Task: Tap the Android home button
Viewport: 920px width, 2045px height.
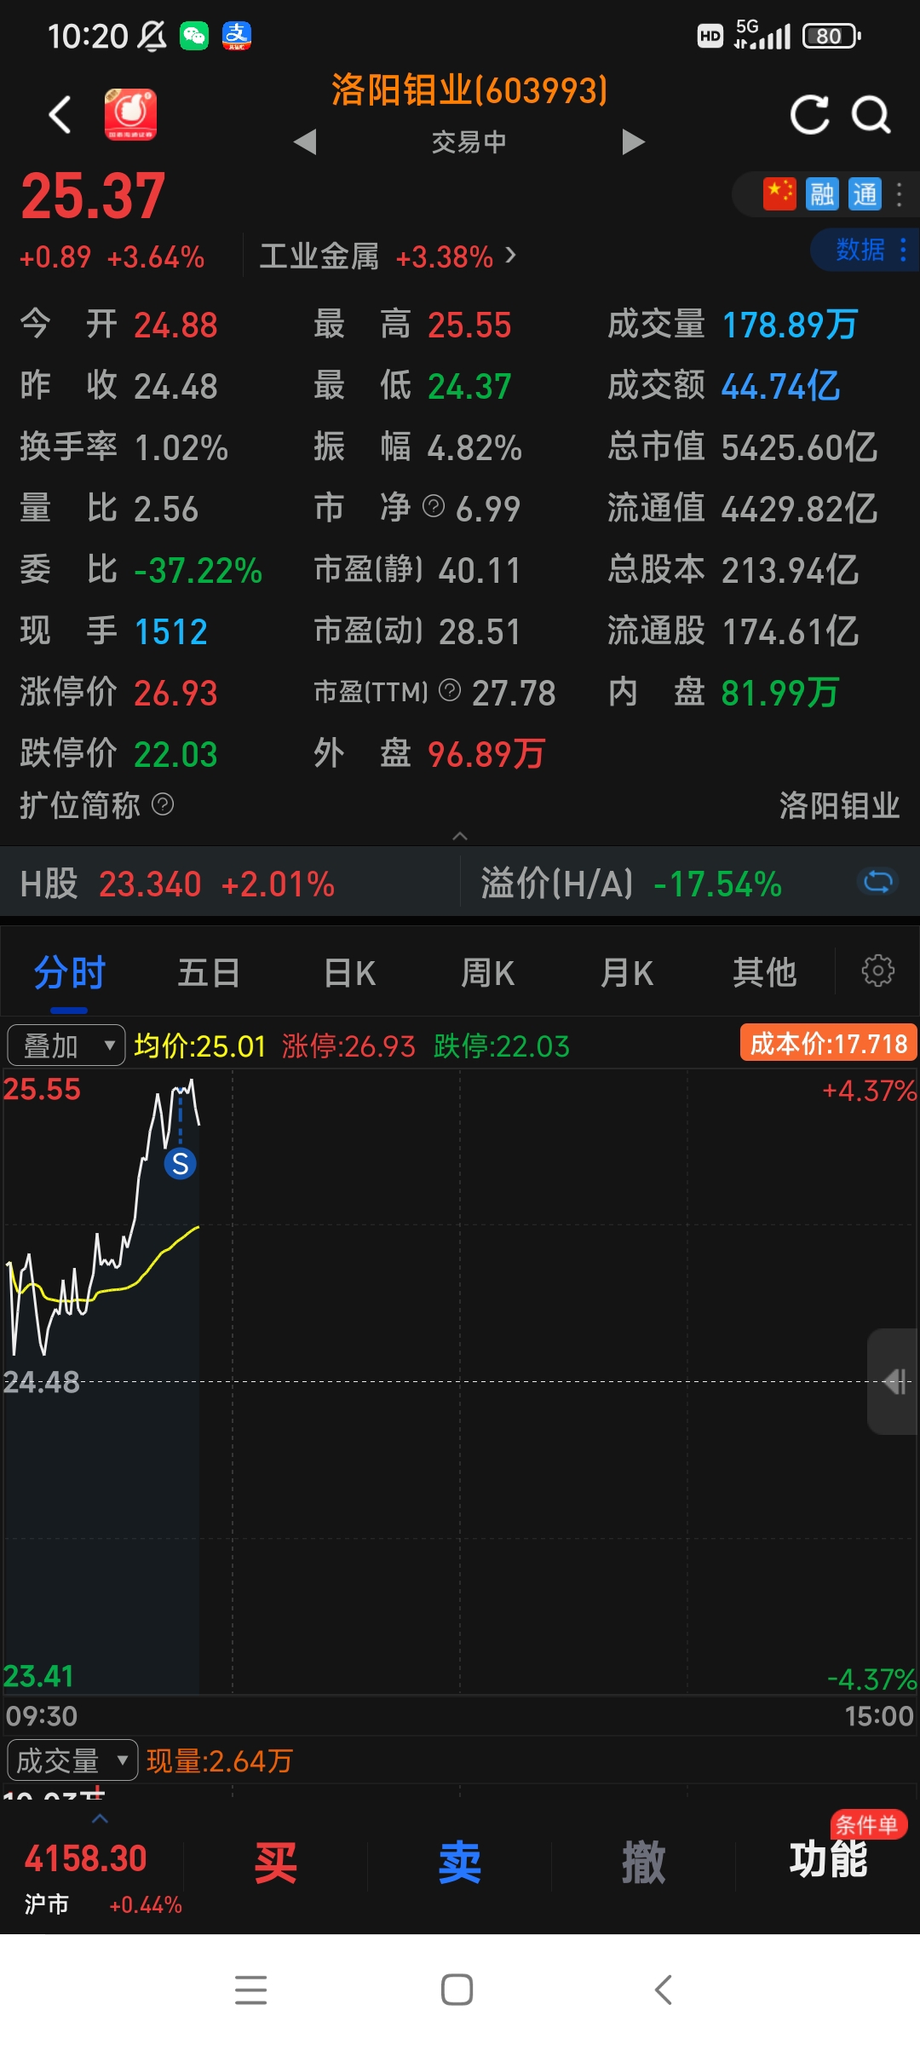Action: click(457, 1990)
